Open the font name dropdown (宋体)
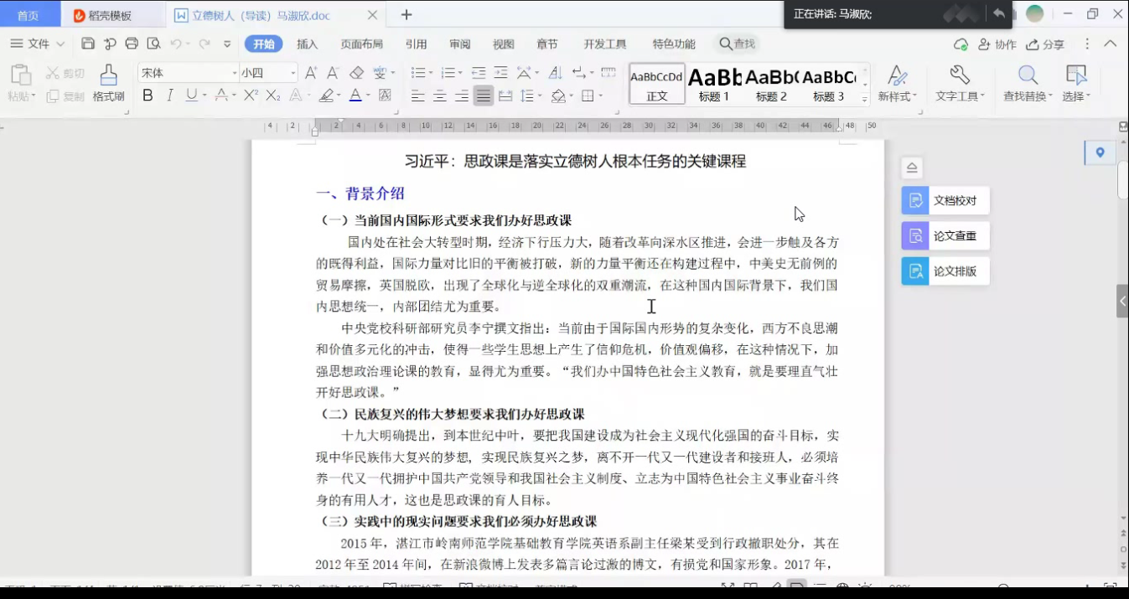This screenshot has width=1129, height=599. tap(188, 73)
